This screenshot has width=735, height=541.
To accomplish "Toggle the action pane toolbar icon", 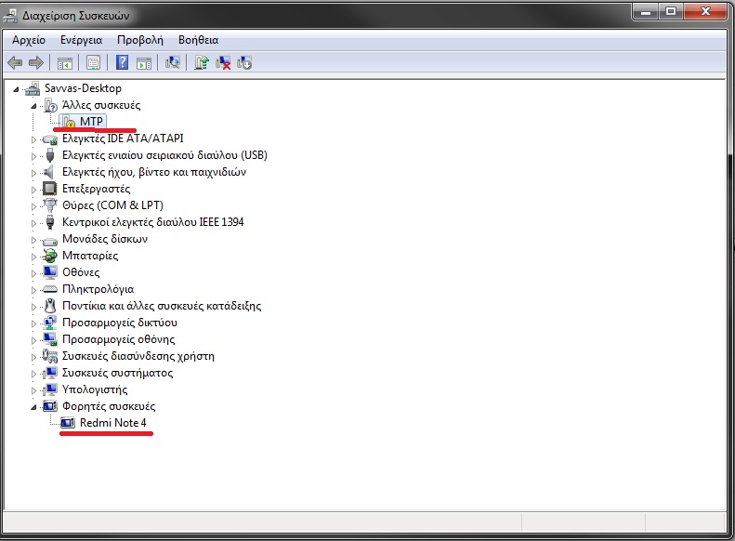I will click(144, 63).
